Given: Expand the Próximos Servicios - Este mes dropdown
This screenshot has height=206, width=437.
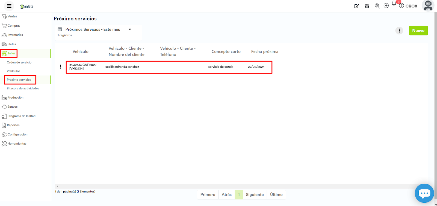Looking at the screenshot, I should point(130,29).
